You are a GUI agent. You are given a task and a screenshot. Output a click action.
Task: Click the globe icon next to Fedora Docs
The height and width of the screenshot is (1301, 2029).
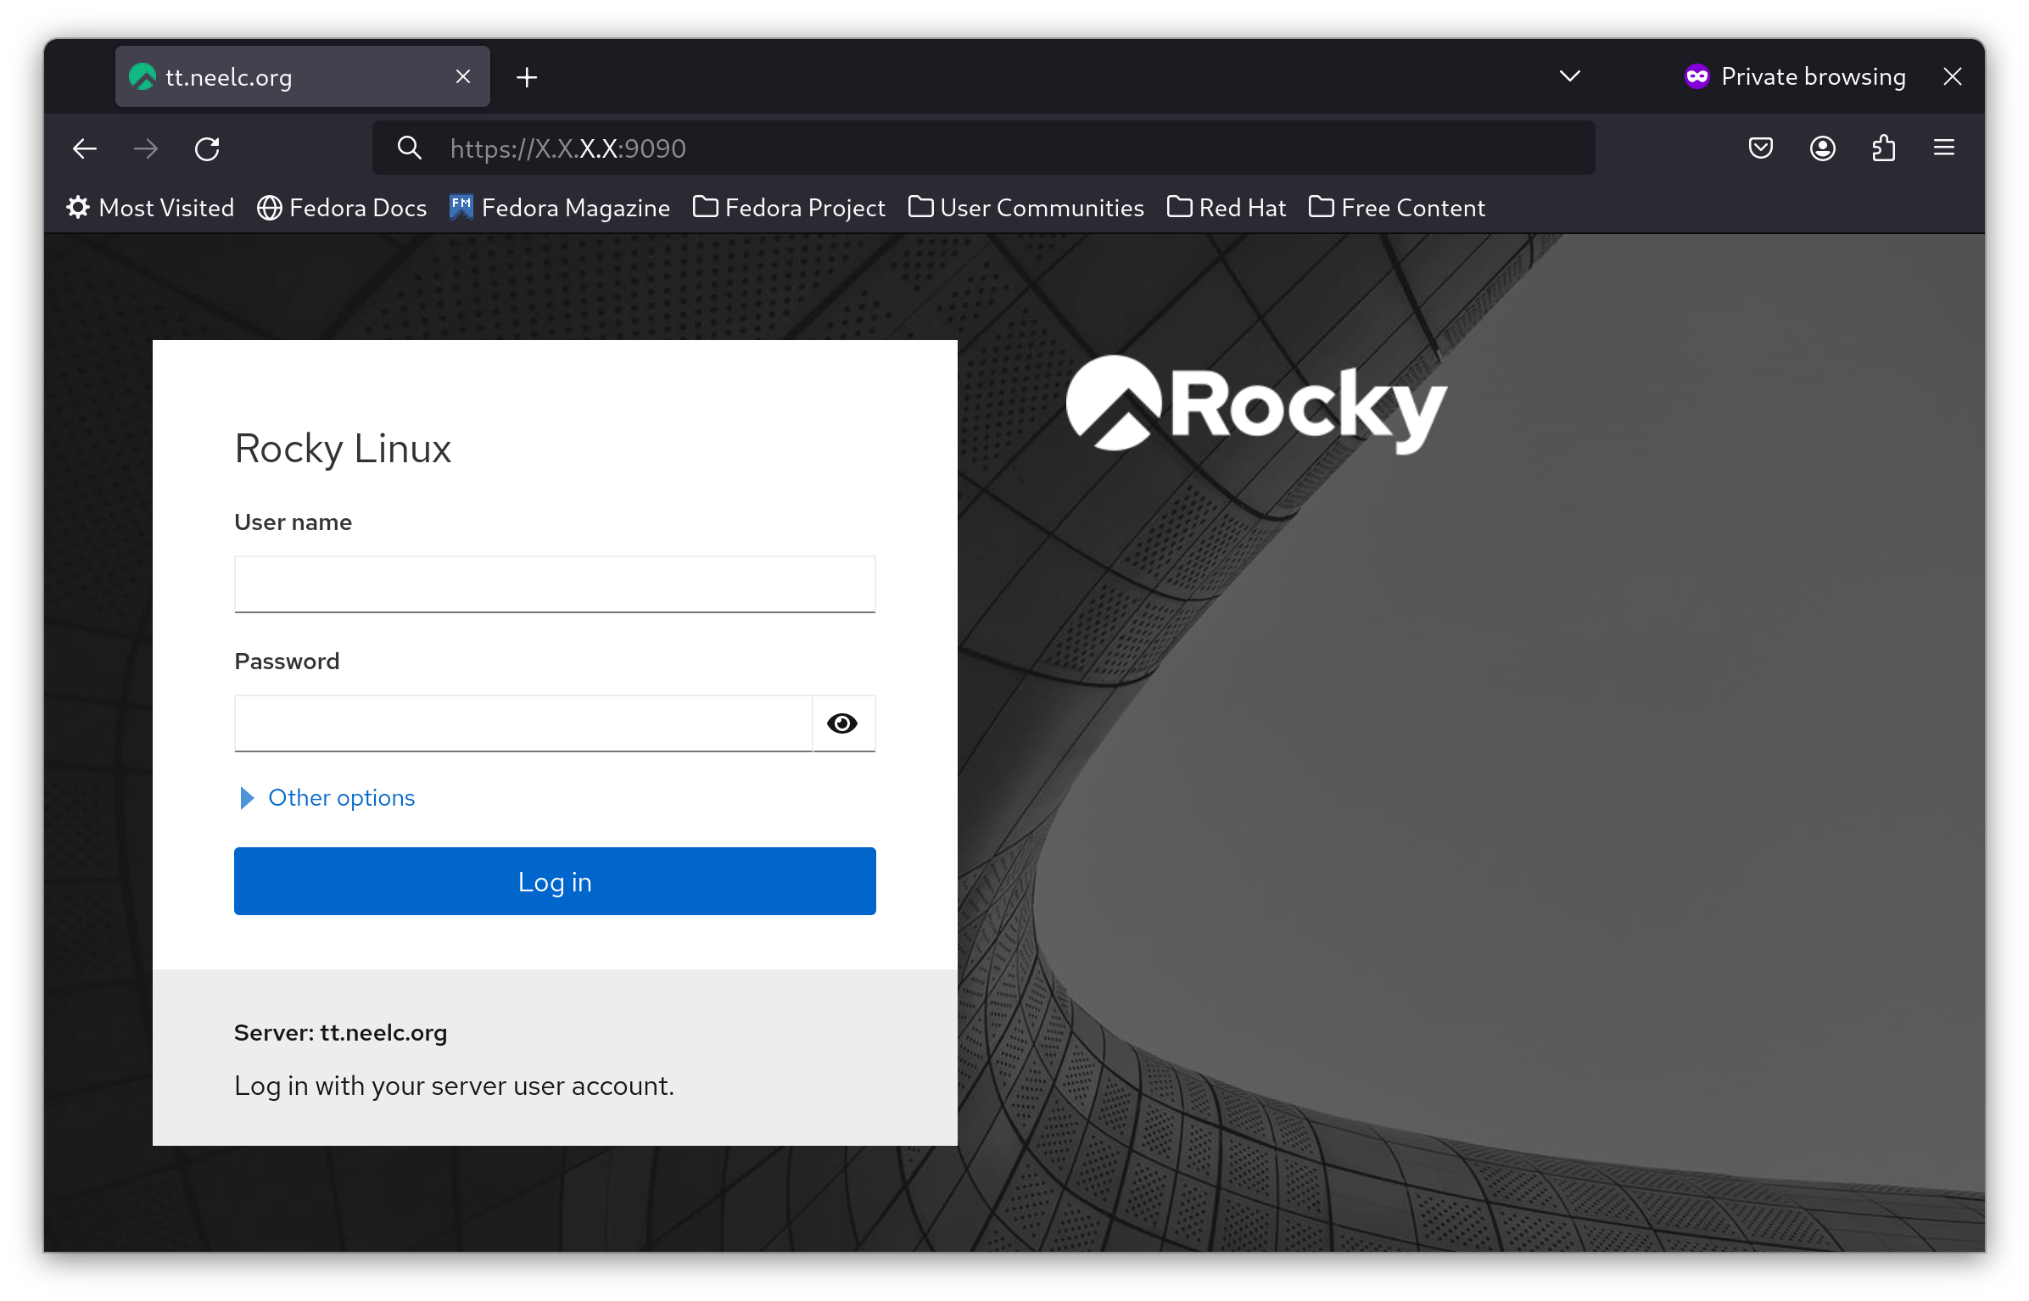[x=269, y=208]
